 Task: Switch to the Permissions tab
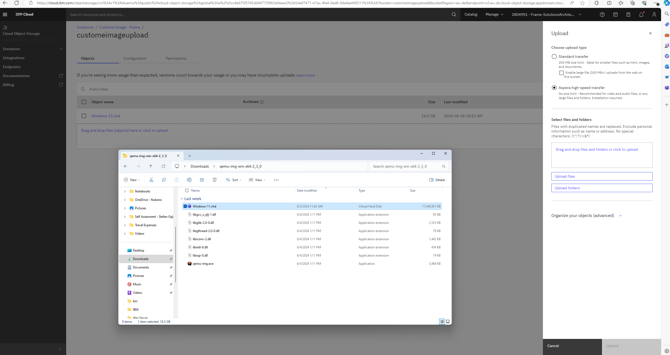176,58
